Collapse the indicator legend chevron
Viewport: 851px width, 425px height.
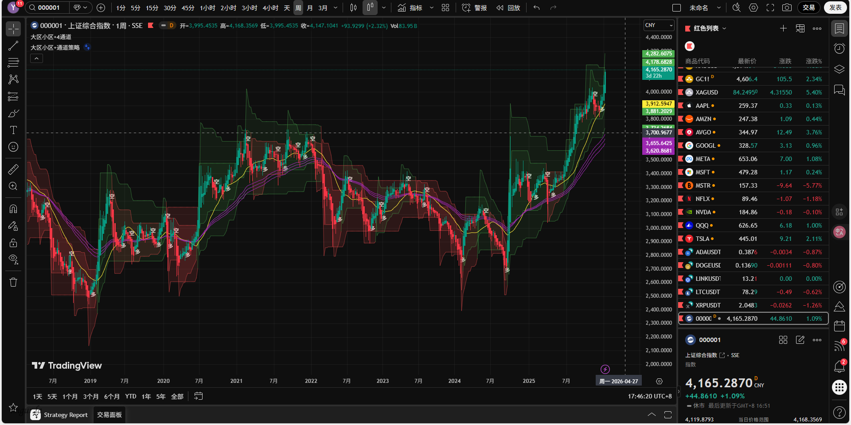coord(37,58)
